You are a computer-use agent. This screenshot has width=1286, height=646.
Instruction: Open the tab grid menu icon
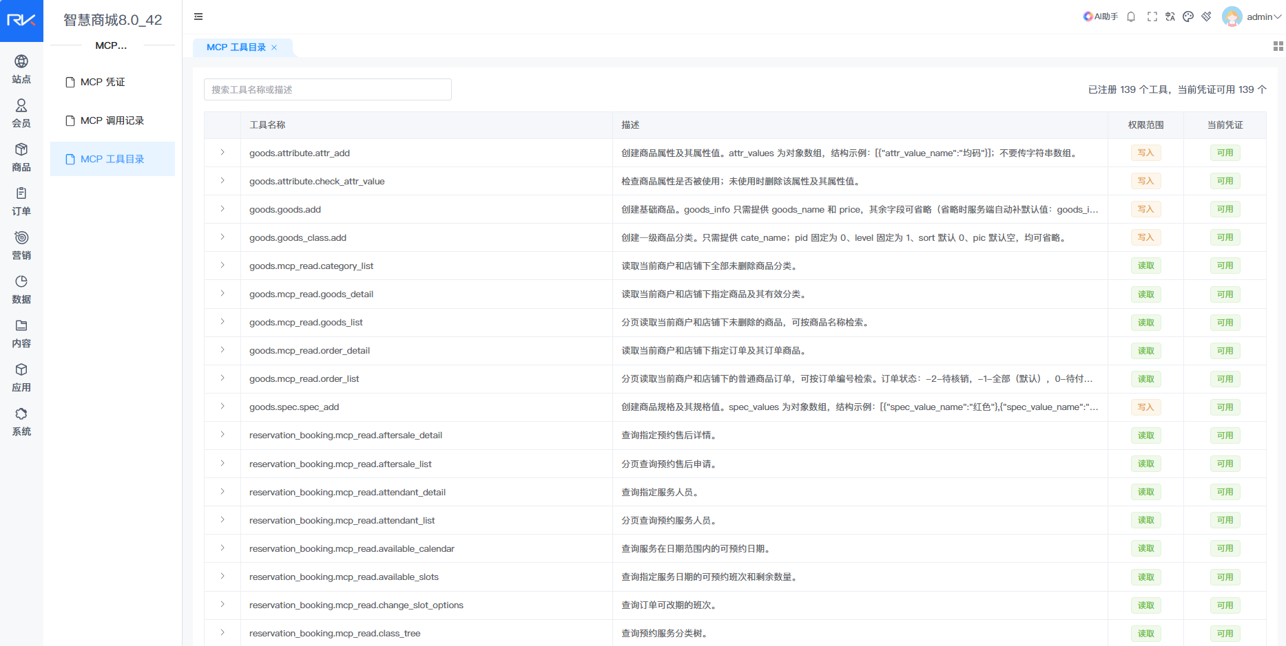click(x=1278, y=46)
